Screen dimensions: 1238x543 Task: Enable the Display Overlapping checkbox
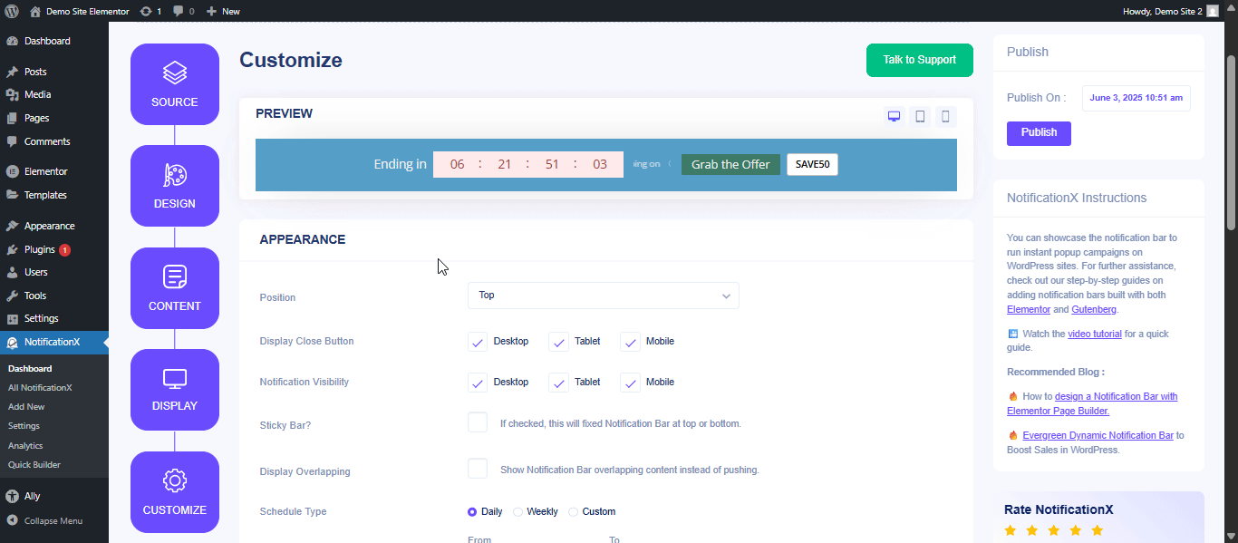(478, 469)
